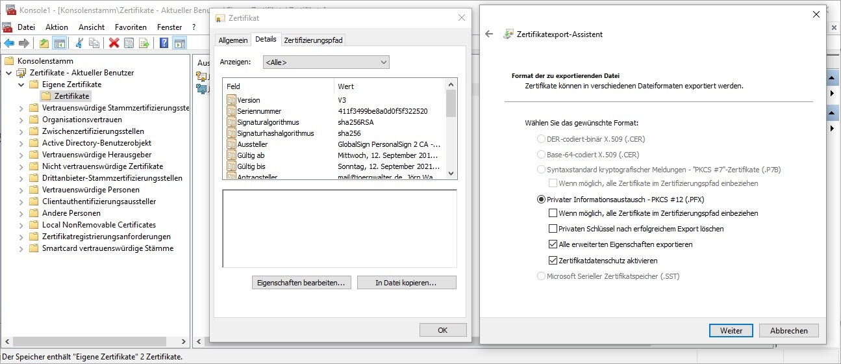Click the export list toolbar icon
The height and width of the screenshot is (364, 841).
(x=144, y=44)
